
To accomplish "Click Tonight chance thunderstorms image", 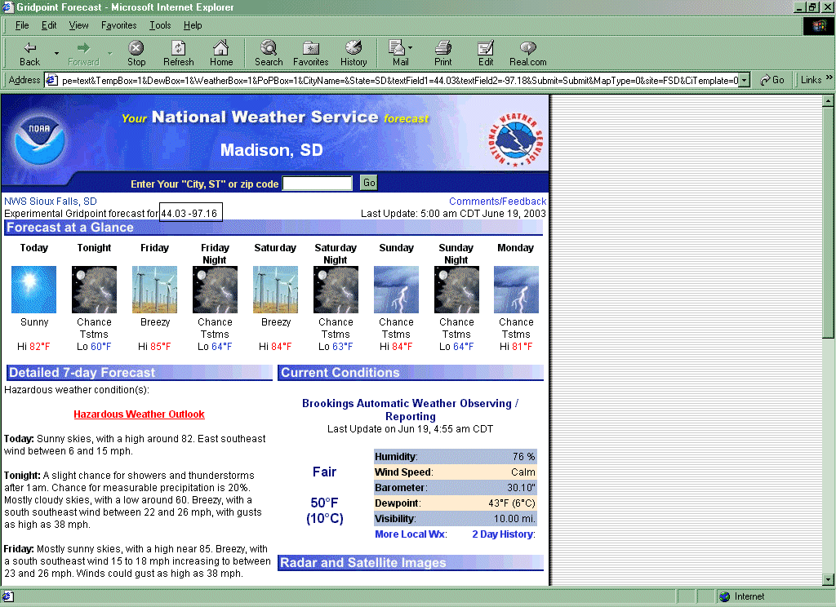I will [95, 290].
